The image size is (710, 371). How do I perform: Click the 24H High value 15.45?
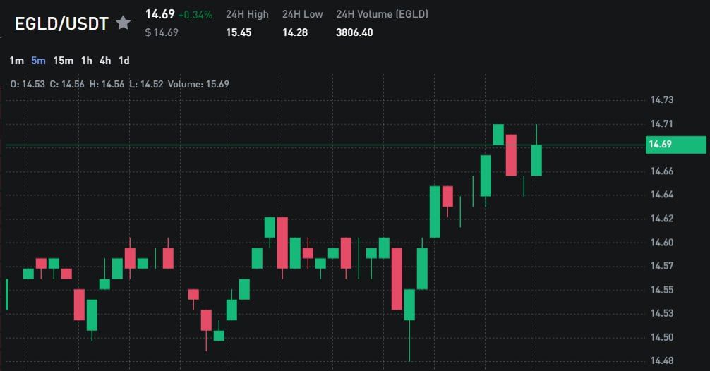pos(239,32)
